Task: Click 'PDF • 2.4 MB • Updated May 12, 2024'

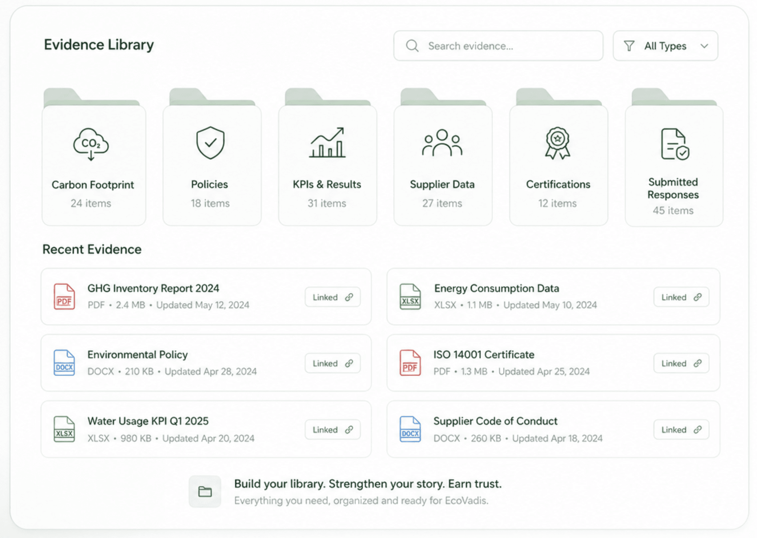Action: 168,305
